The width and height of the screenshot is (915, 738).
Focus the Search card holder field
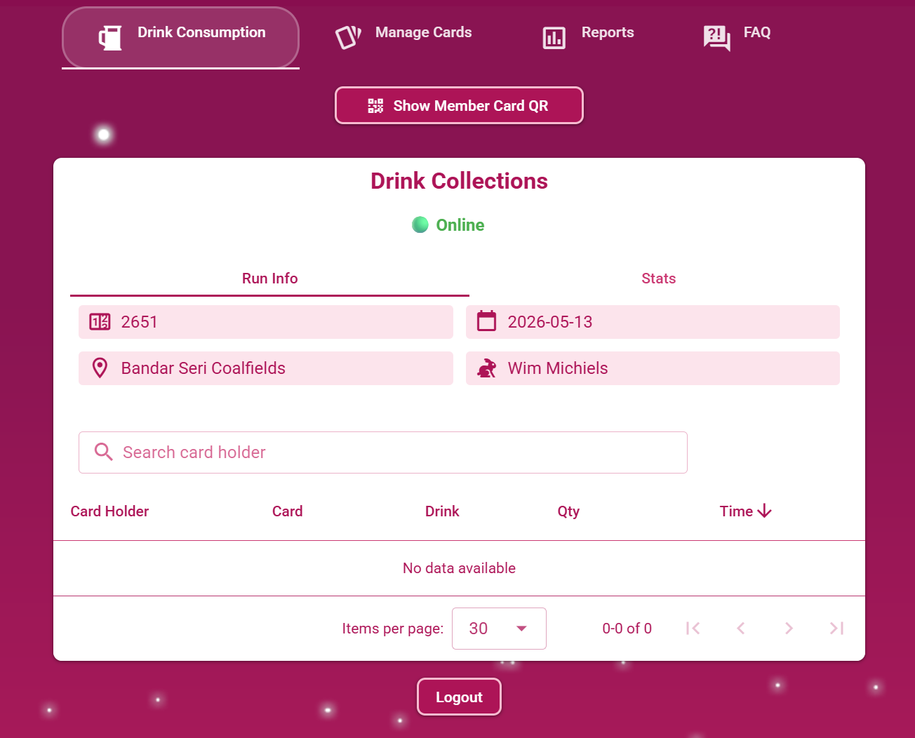pyautogui.click(x=383, y=452)
